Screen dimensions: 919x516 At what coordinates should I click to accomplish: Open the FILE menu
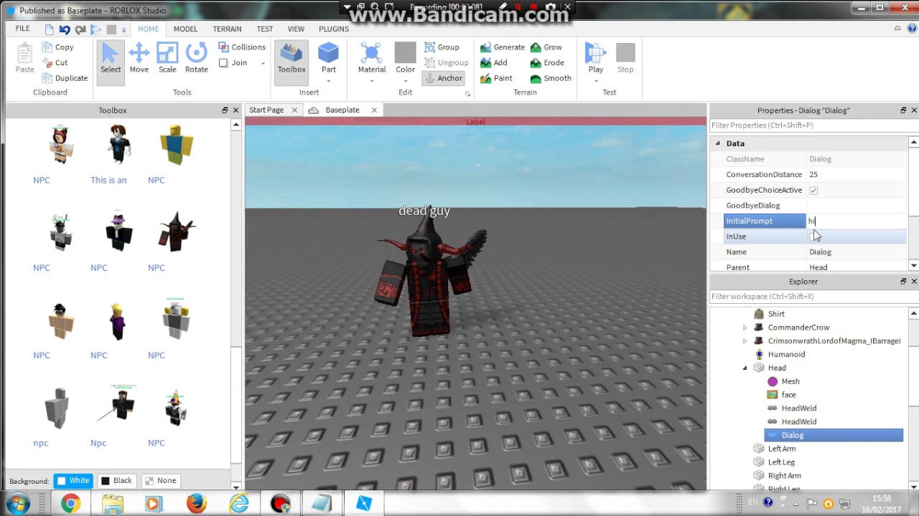tap(22, 29)
